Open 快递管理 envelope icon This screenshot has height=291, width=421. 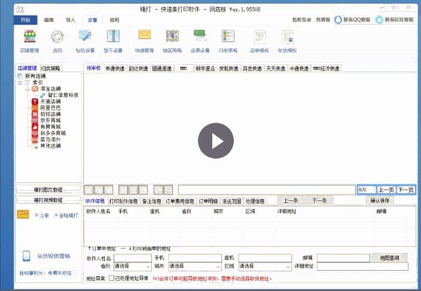click(144, 39)
